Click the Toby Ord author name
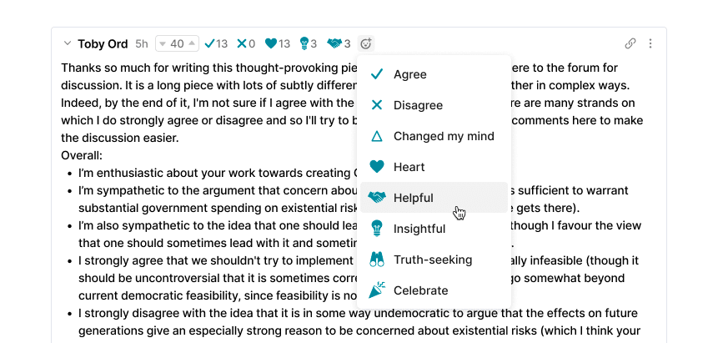 click(x=103, y=44)
